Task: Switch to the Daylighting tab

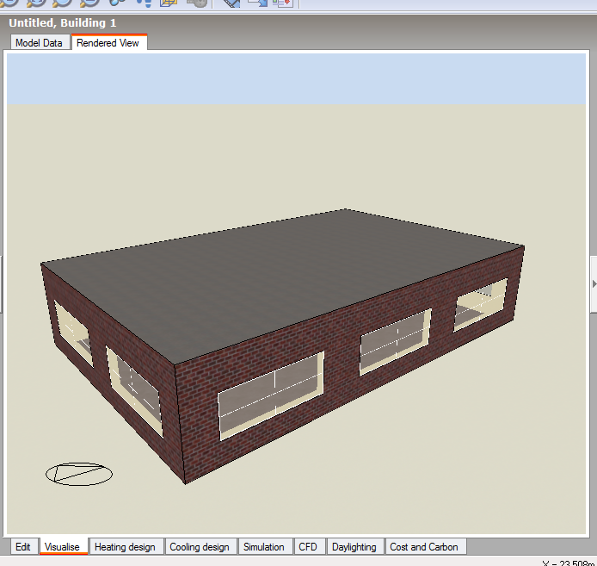Action: (x=354, y=546)
